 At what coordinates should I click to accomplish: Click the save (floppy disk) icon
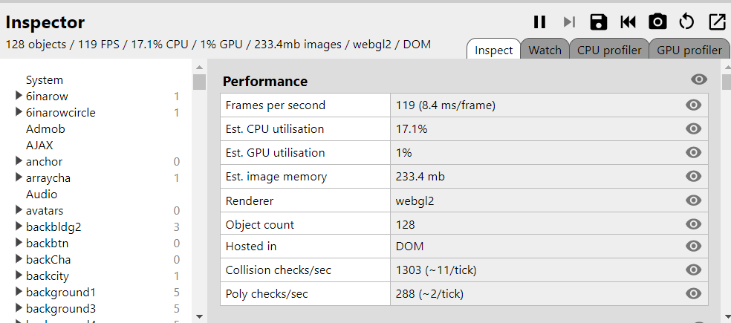click(x=599, y=22)
